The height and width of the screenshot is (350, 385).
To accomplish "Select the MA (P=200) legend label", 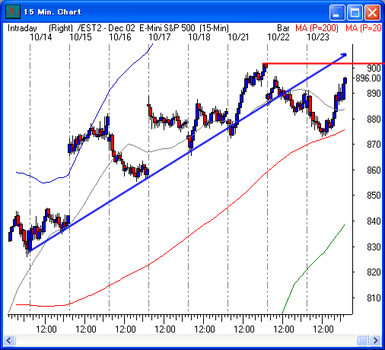I will [317, 28].
